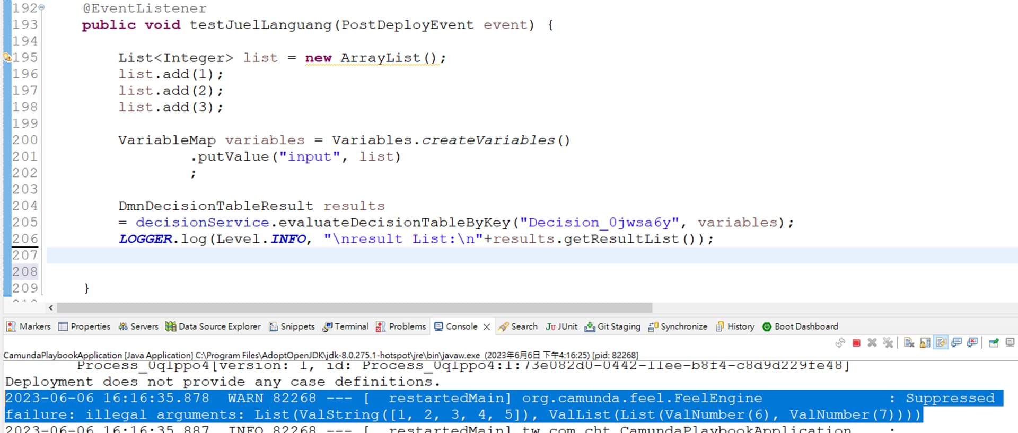Image resolution: width=1018 pixels, height=433 pixels.
Task: Toggle show console on standard out change
Action: [x=956, y=343]
